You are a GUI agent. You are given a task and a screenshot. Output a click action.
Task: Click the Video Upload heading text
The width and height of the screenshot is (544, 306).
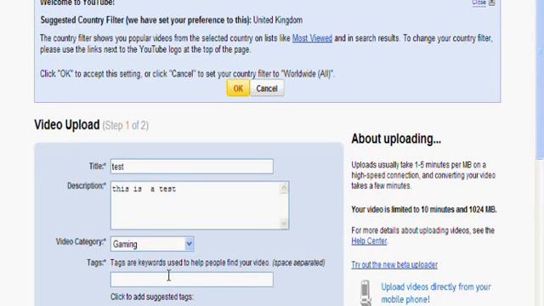tap(67, 125)
